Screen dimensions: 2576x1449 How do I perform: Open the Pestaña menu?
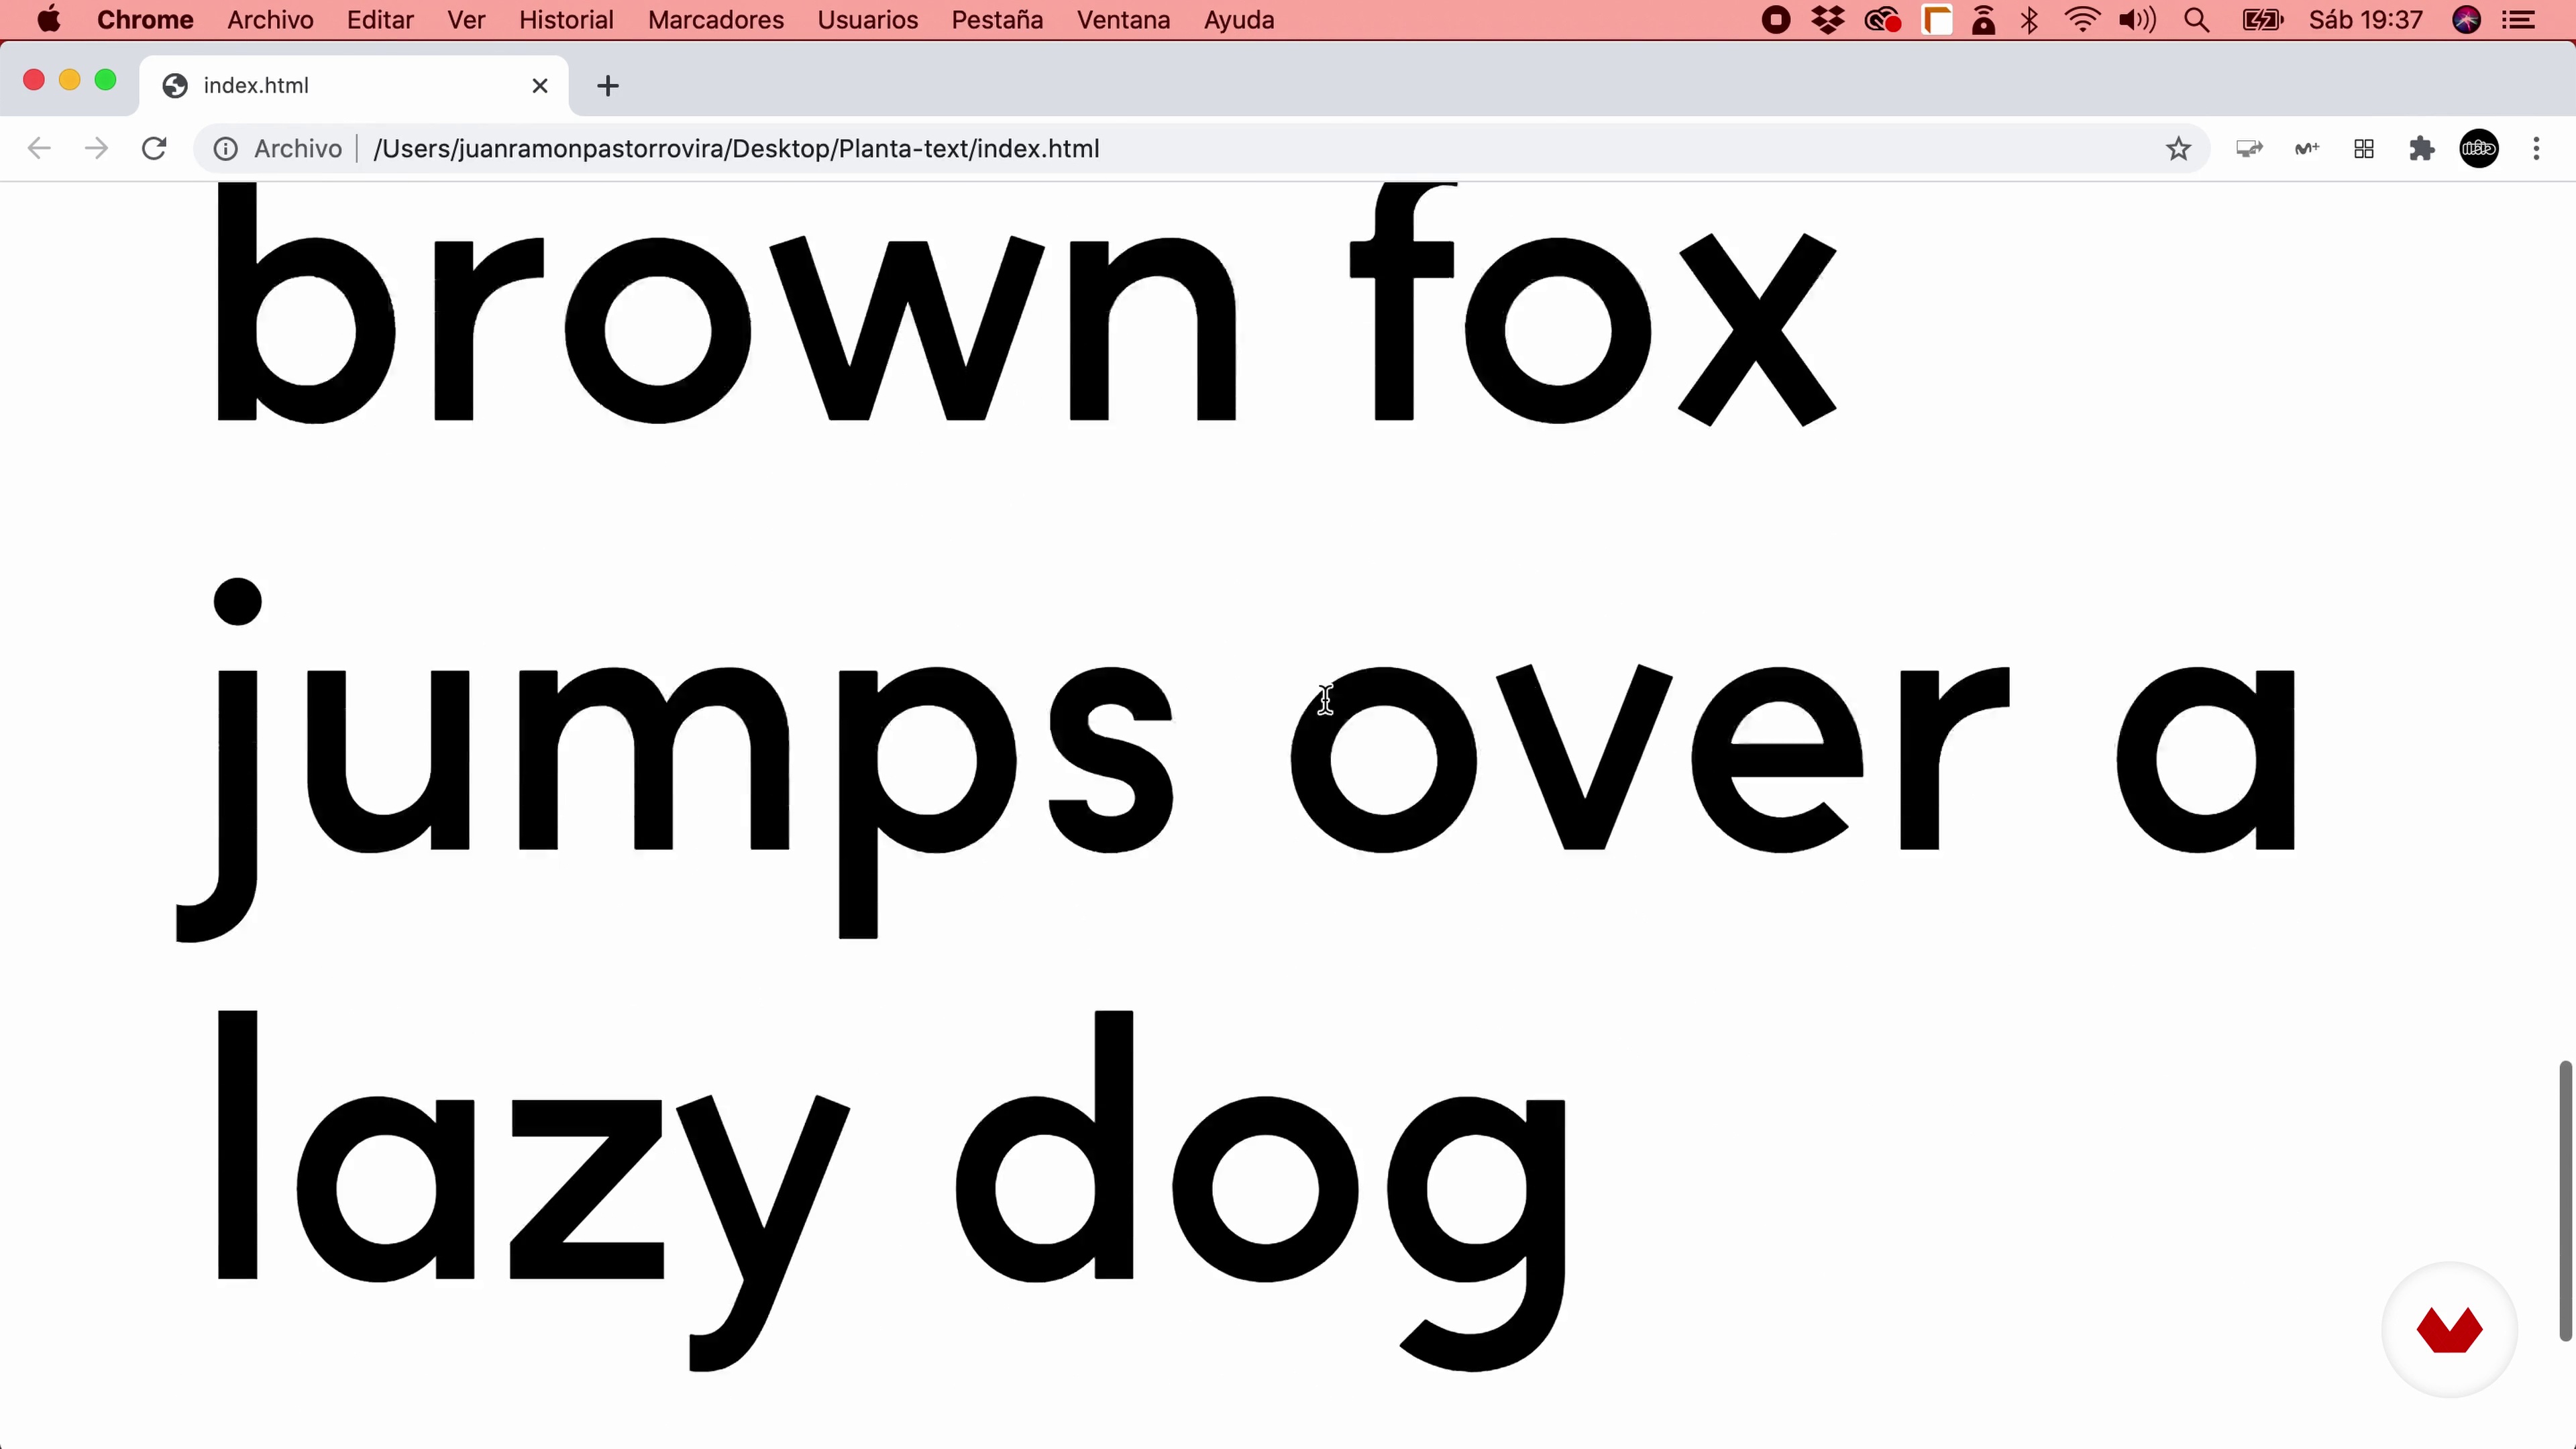(997, 20)
